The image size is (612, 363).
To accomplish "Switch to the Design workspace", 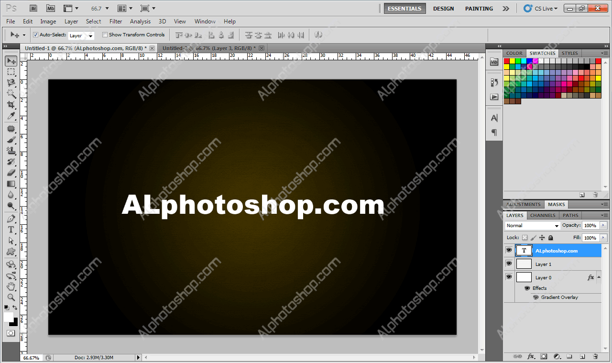I will coord(444,9).
